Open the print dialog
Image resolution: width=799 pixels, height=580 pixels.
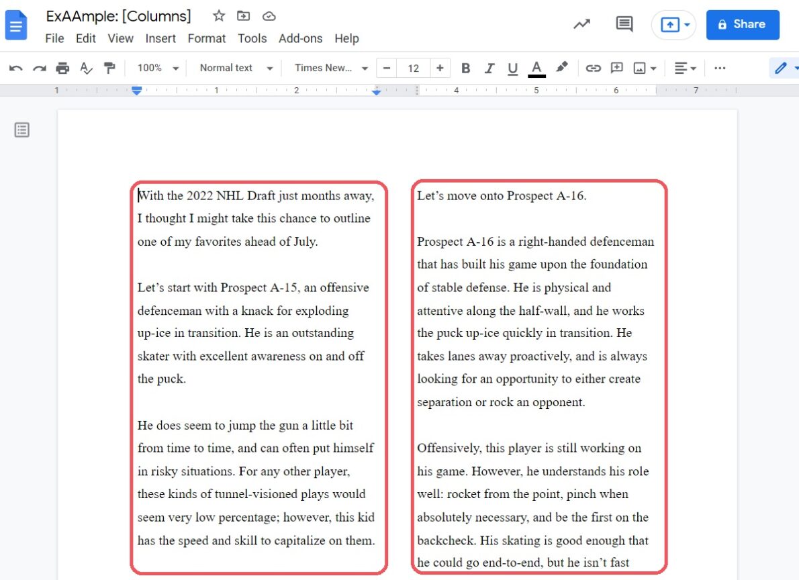click(x=62, y=68)
